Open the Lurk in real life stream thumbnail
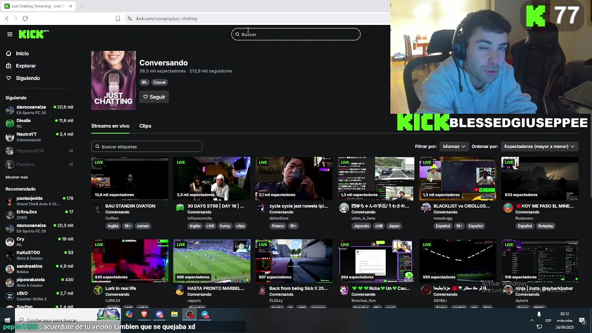The height and width of the screenshot is (333, 592). tap(130, 261)
